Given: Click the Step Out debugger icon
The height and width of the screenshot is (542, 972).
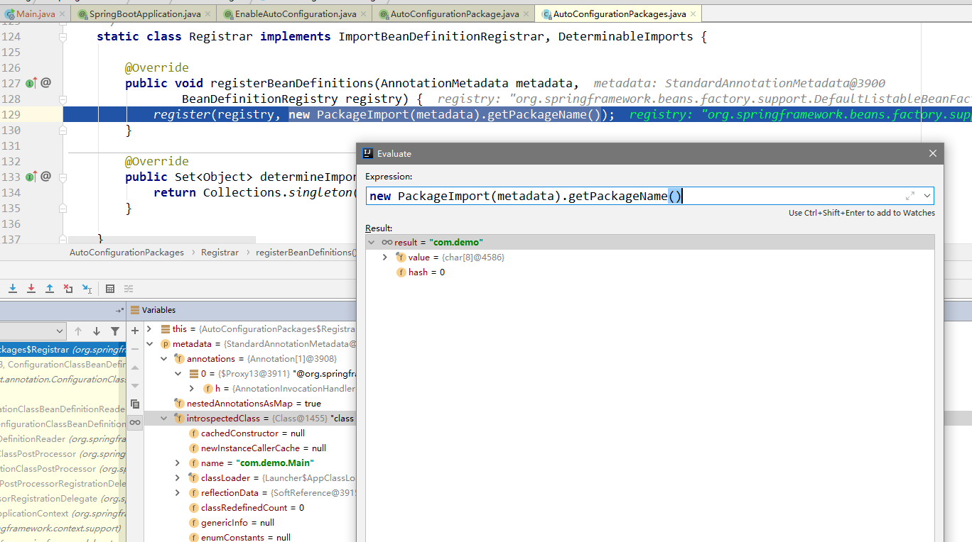Looking at the screenshot, I should point(50,289).
